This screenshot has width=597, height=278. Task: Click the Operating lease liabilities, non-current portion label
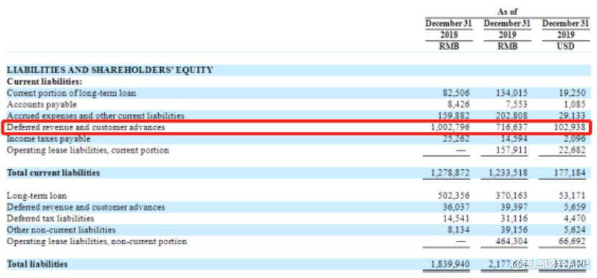coord(97,241)
